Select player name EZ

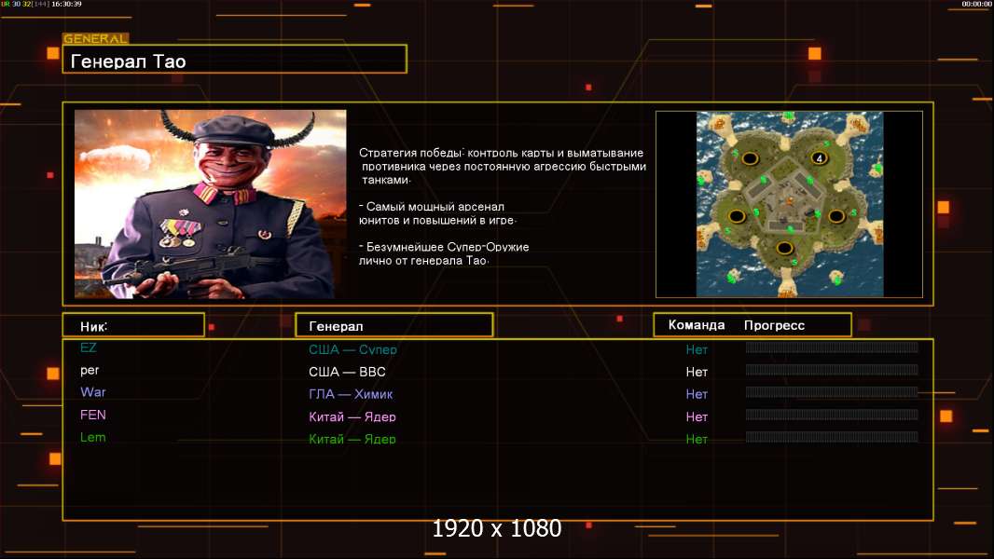pos(88,348)
